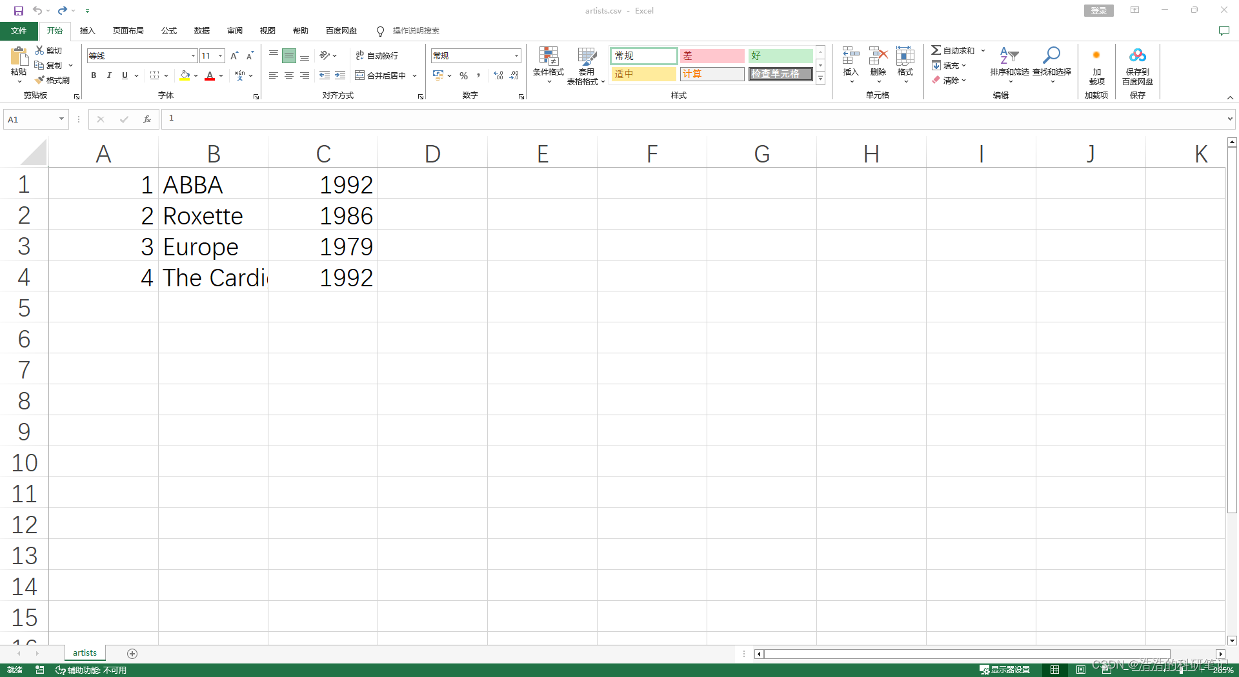Image resolution: width=1239 pixels, height=677 pixels.
Task: Increase font size with the large A button
Action: pos(234,56)
